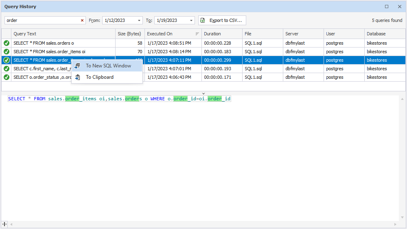Click green status icon of second query row
The image size is (407, 229).
coord(7,52)
